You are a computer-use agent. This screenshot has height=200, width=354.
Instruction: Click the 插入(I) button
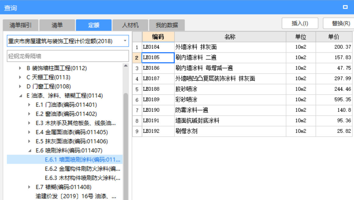click(x=300, y=23)
